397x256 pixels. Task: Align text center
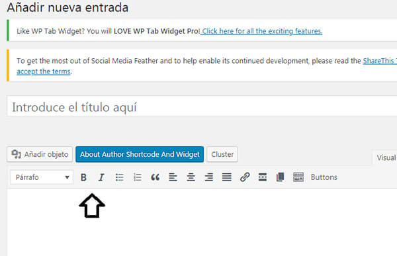pos(191,177)
